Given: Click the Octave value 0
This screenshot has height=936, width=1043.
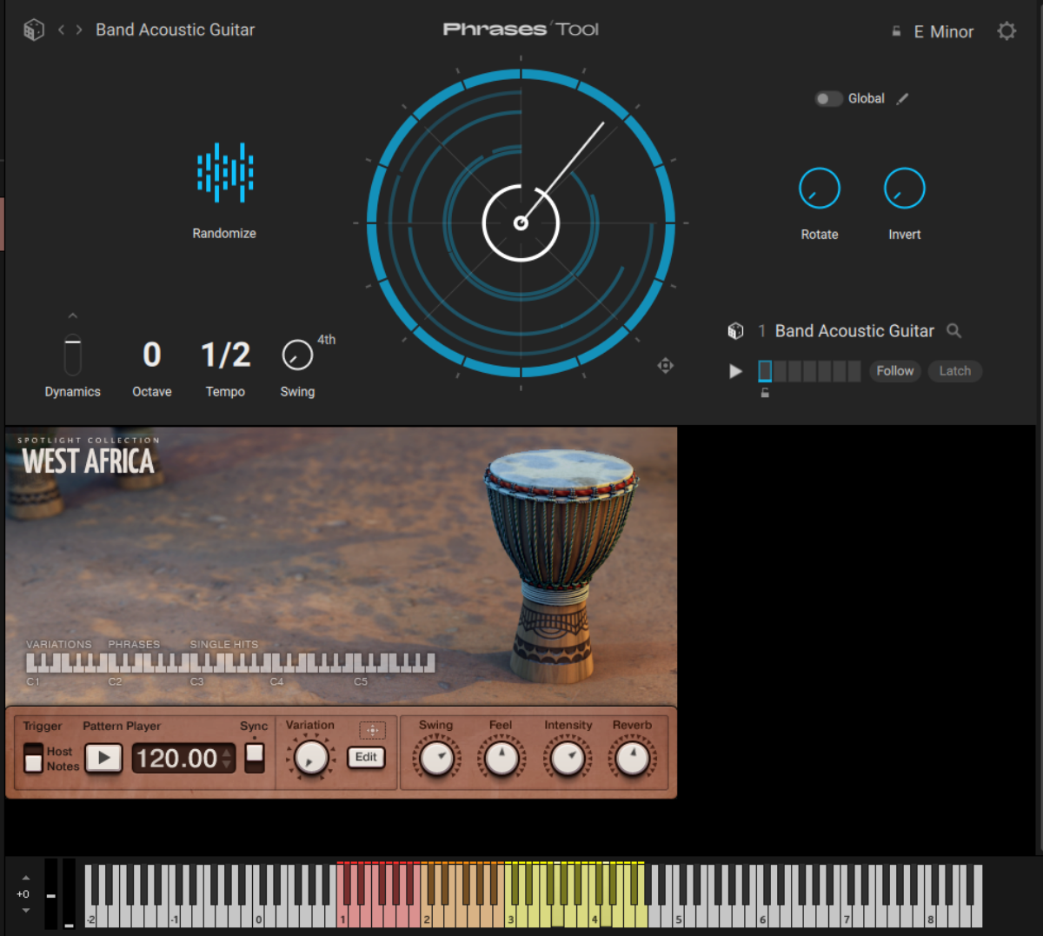Looking at the screenshot, I should (x=152, y=355).
